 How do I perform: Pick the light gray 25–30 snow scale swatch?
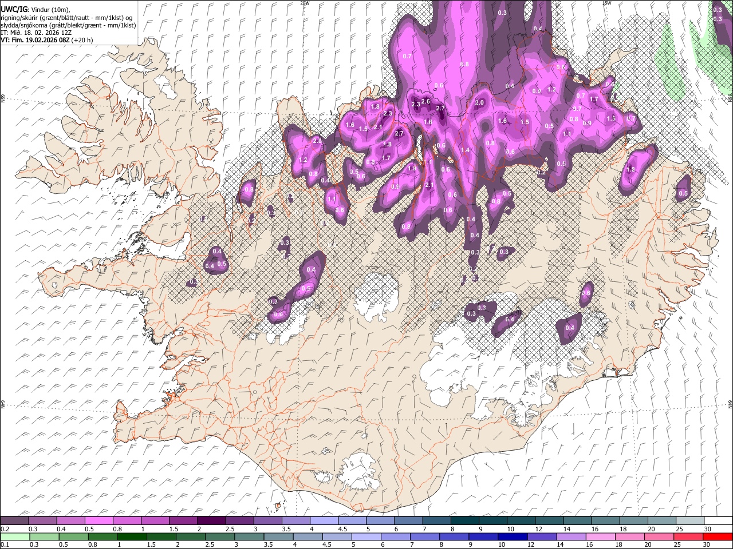tap(691, 520)
